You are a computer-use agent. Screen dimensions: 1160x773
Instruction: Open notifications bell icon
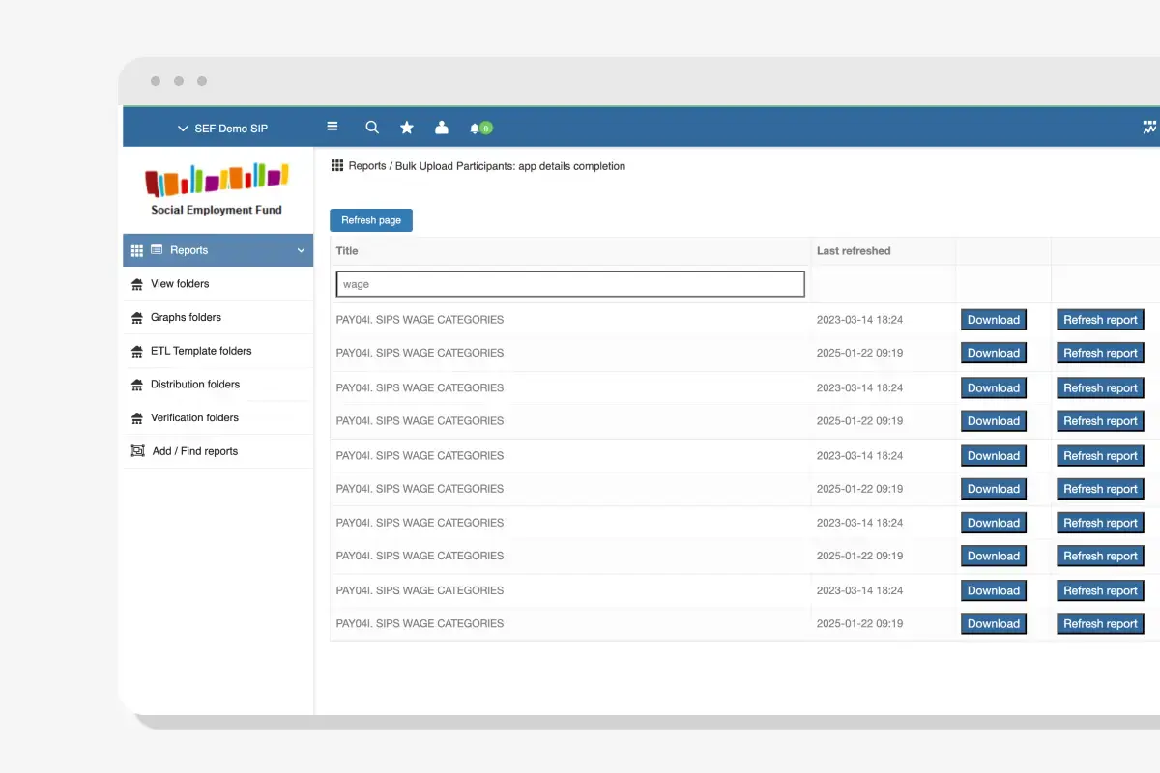click(x=476, y=128)
